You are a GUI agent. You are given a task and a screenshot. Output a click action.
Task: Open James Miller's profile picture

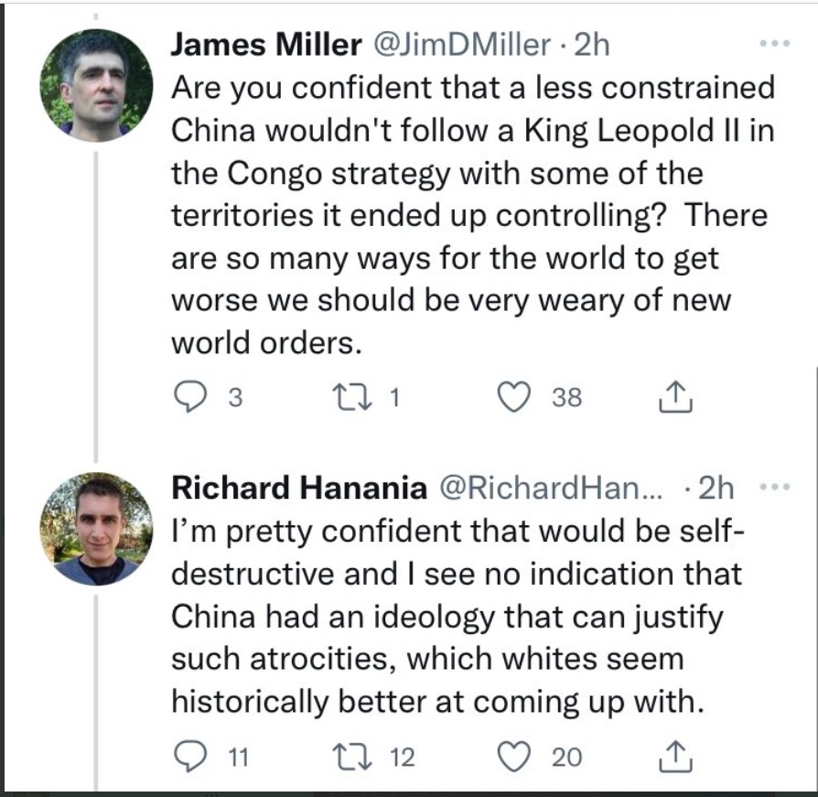click(96, 85)
